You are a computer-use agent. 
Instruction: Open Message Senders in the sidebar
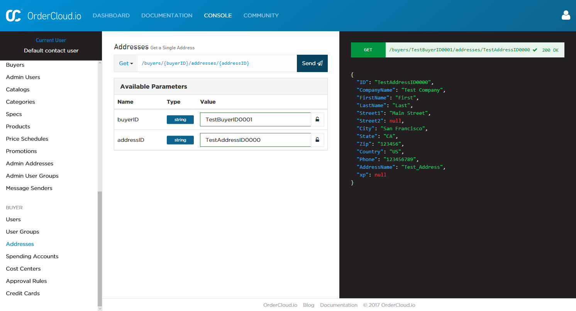click(x=29, y=188)
